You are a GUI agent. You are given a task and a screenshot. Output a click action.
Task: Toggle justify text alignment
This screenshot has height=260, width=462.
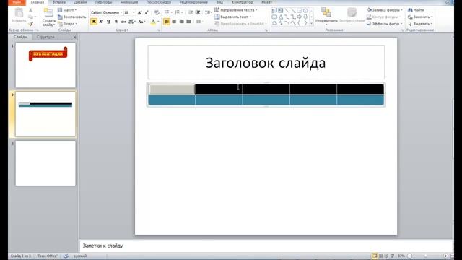point(189,22)
